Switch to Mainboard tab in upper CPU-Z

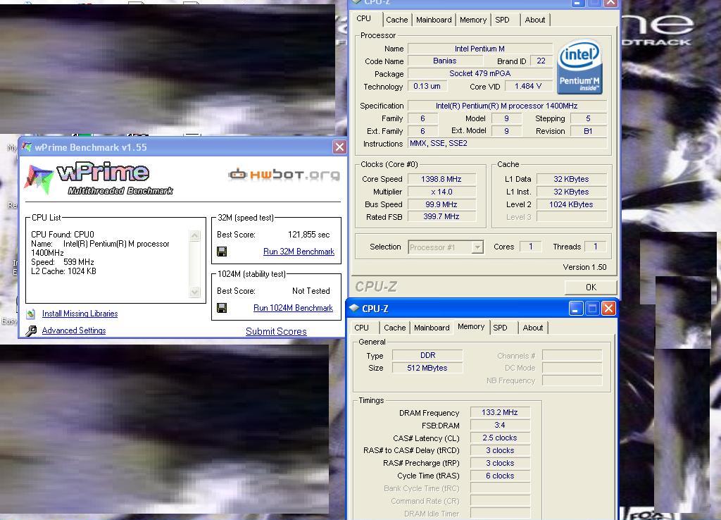(434, 20)
